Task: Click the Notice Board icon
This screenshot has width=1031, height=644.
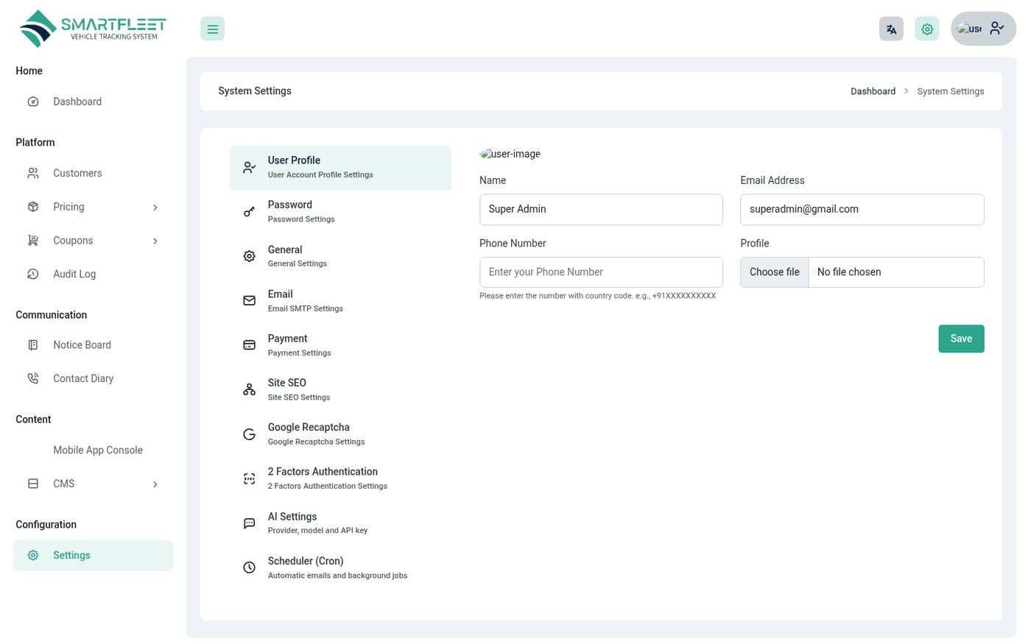Action: click(33, 345)
